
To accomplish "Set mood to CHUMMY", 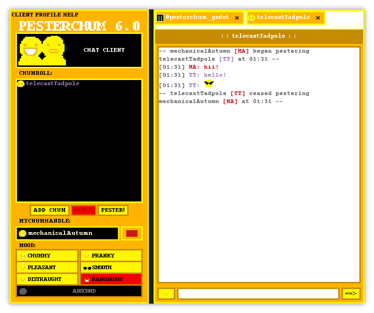I will (x=47, y=256).
